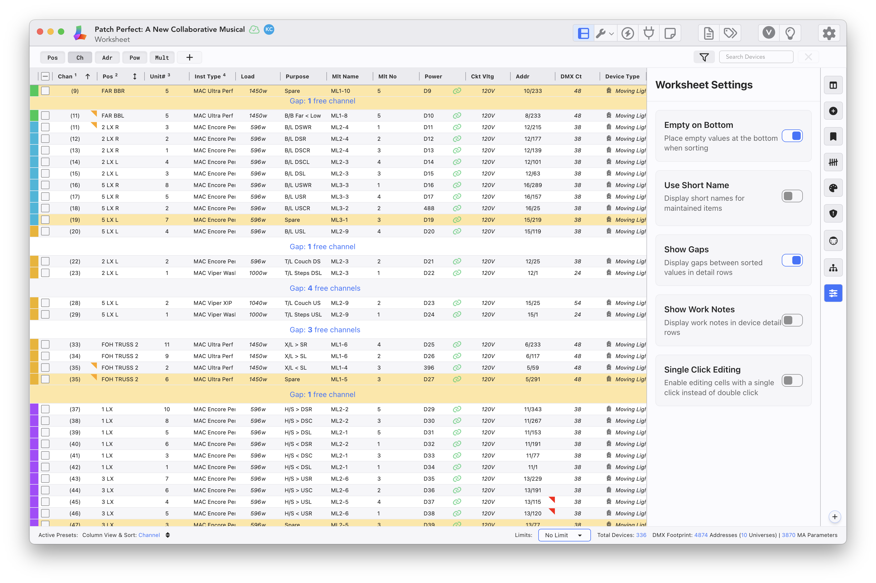Image resolution: width=876 pixels, height=583 pixels.
Task: Open the Active Presets stepper arrows
Action: point(168,535)
